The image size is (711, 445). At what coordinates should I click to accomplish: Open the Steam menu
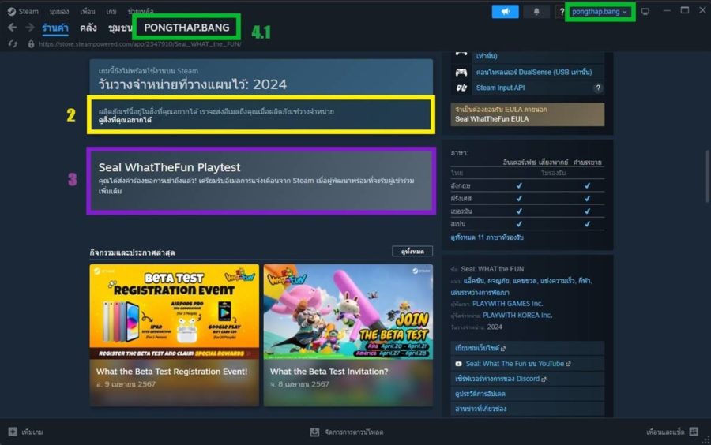28,11
